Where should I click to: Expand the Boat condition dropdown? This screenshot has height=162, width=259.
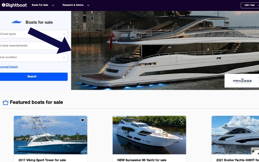(x=33, y=57)
